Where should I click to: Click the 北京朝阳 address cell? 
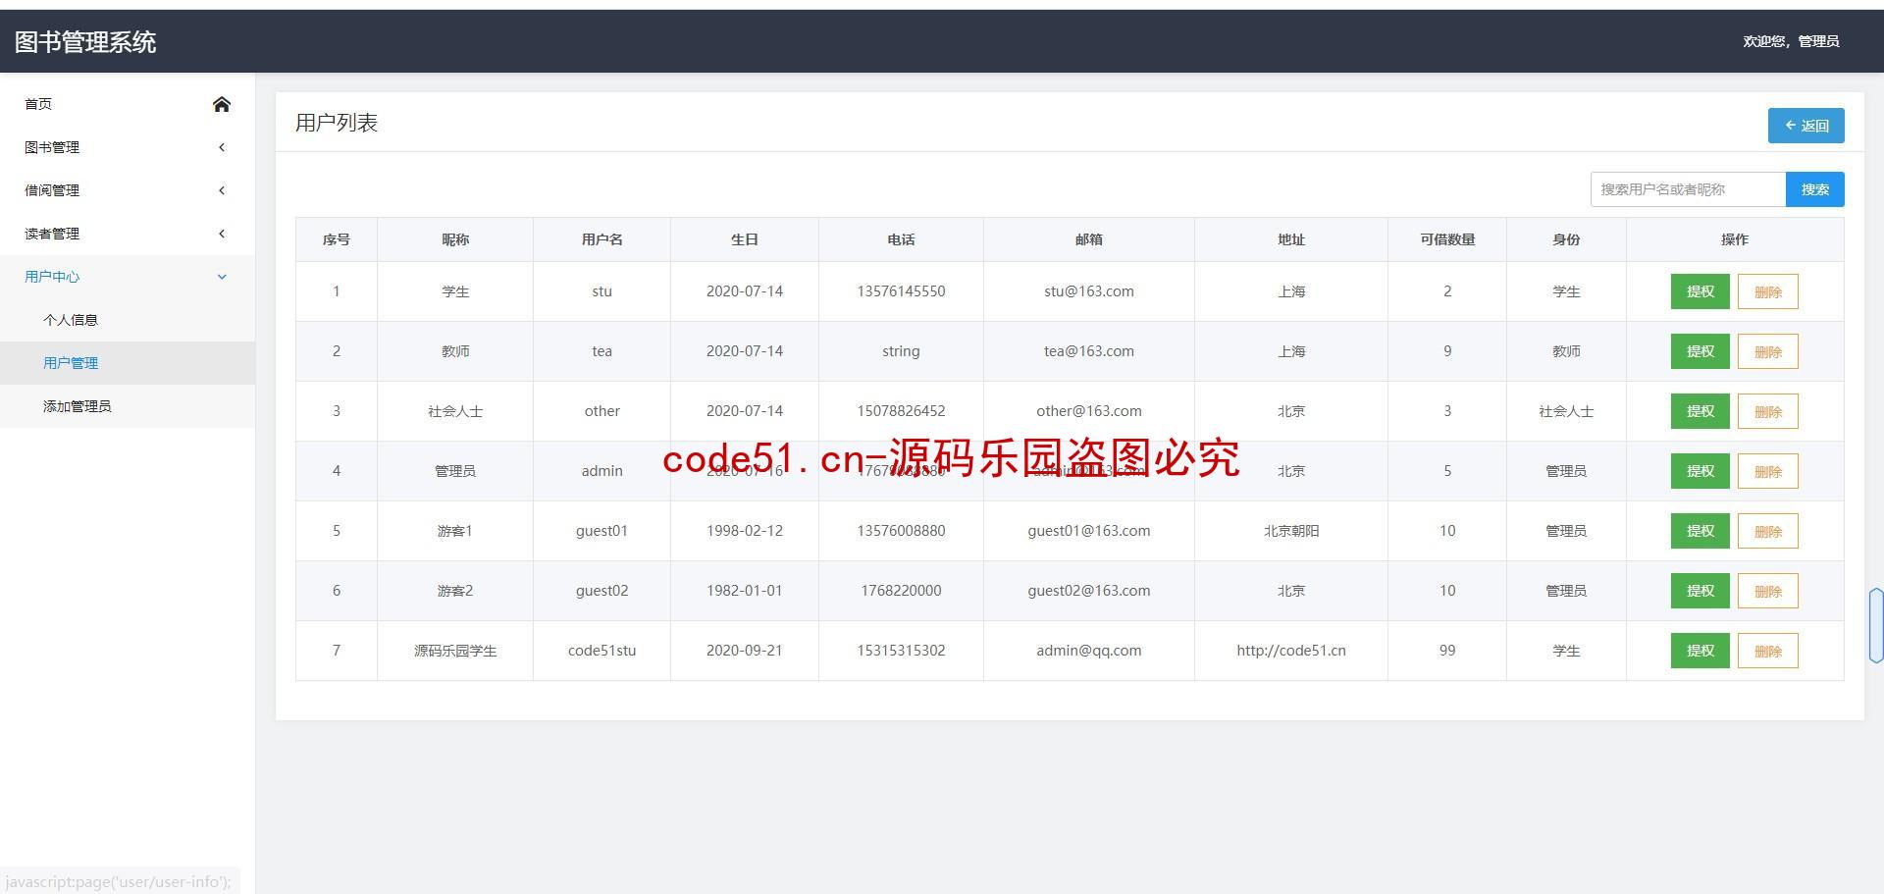1291,531
